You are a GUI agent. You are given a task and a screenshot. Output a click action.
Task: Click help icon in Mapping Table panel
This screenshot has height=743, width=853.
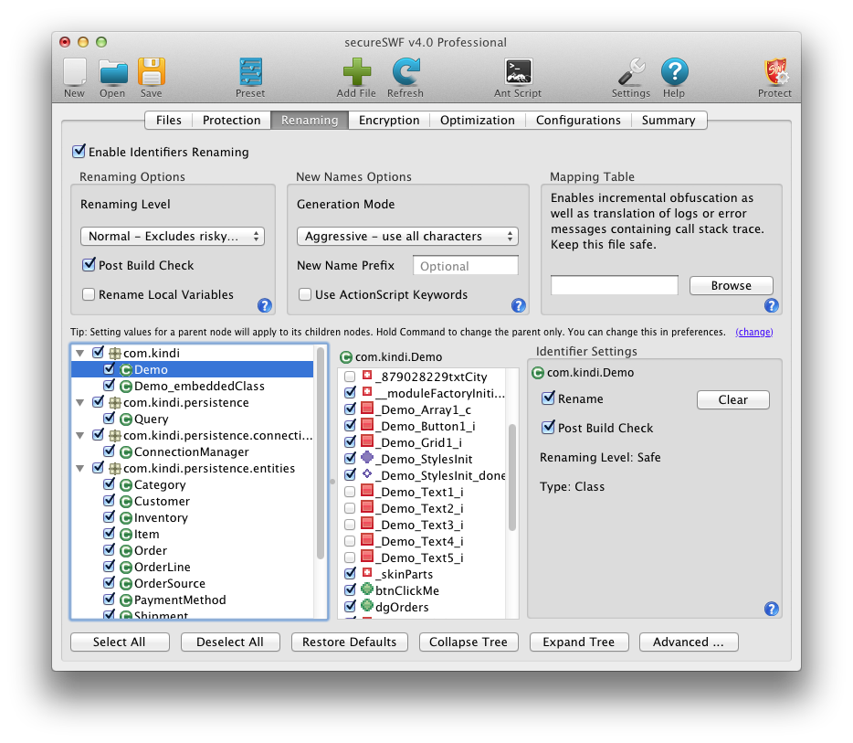click(771, 306)
